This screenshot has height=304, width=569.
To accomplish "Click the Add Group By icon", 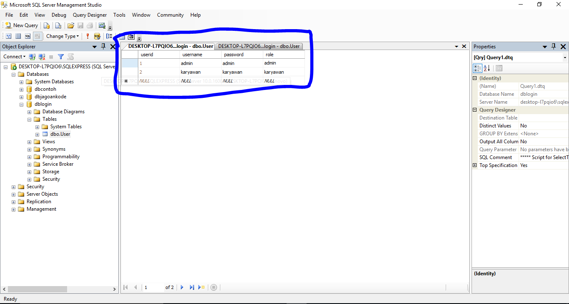I will tap(109, 36).
